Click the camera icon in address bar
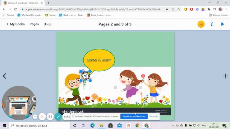This screenshot has height=129, width=230. (167, 9)
